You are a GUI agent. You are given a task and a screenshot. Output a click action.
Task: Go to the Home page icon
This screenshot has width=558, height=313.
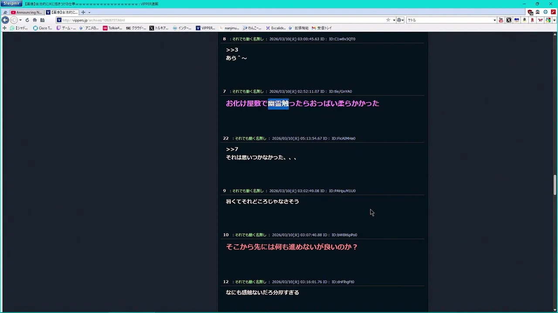point(35,20)
